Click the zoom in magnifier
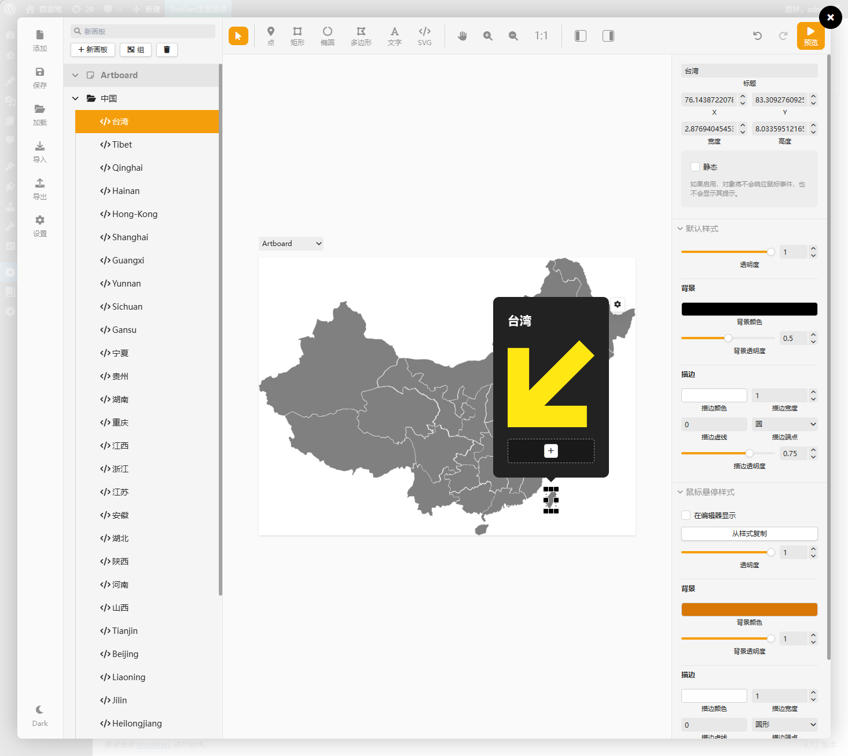 click(x=487, y=36)
